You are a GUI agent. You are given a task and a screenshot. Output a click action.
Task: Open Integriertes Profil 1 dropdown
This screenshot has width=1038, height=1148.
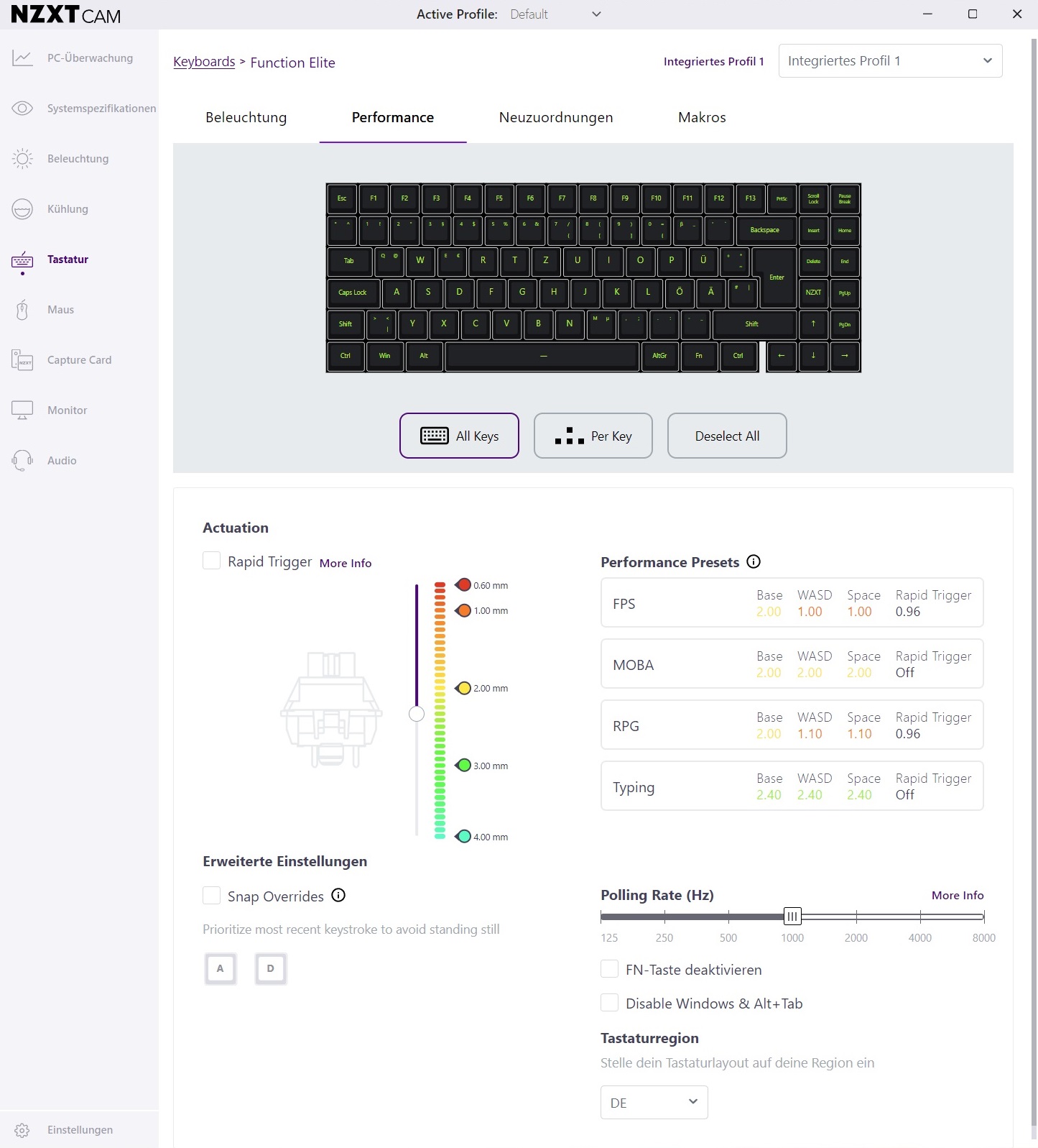890,61
